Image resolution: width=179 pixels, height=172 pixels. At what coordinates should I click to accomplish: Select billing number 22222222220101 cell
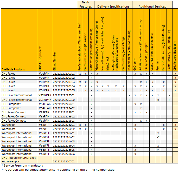click(x=63, y=74)
